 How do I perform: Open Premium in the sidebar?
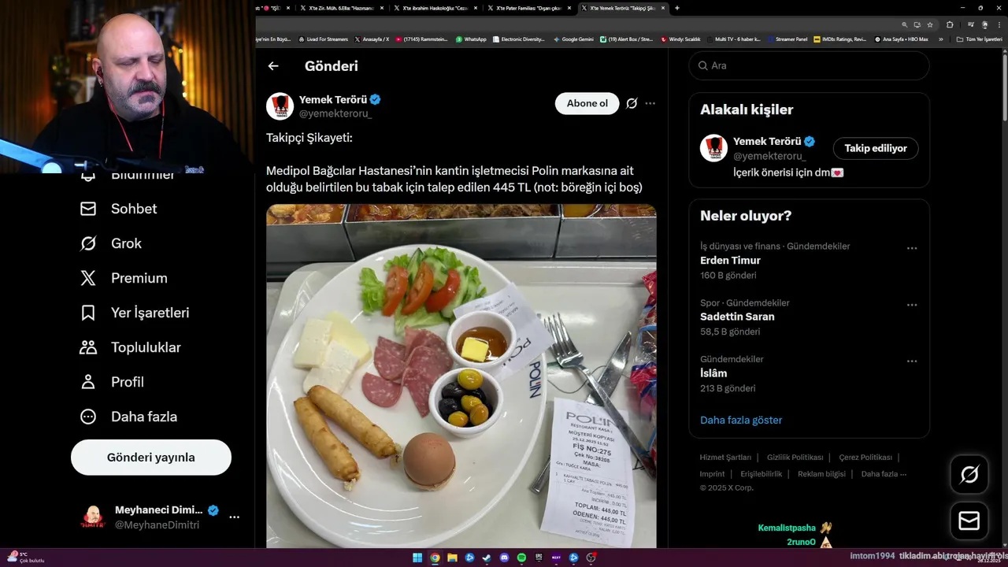124,278
